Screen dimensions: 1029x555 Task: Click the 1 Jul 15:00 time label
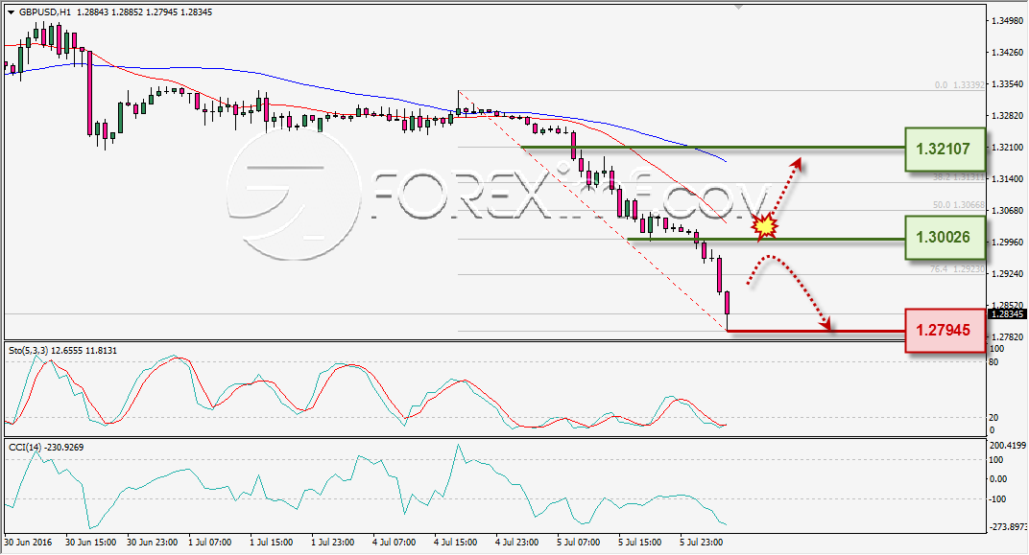272,542
